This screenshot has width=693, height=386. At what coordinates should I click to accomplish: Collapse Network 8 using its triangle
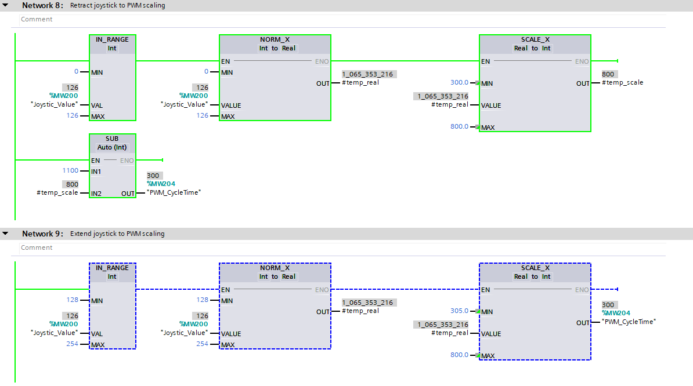6,5
